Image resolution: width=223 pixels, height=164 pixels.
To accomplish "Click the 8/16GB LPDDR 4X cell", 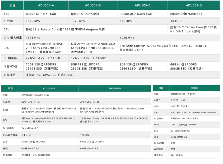I will pyautogui.click(x=195, y=131).
